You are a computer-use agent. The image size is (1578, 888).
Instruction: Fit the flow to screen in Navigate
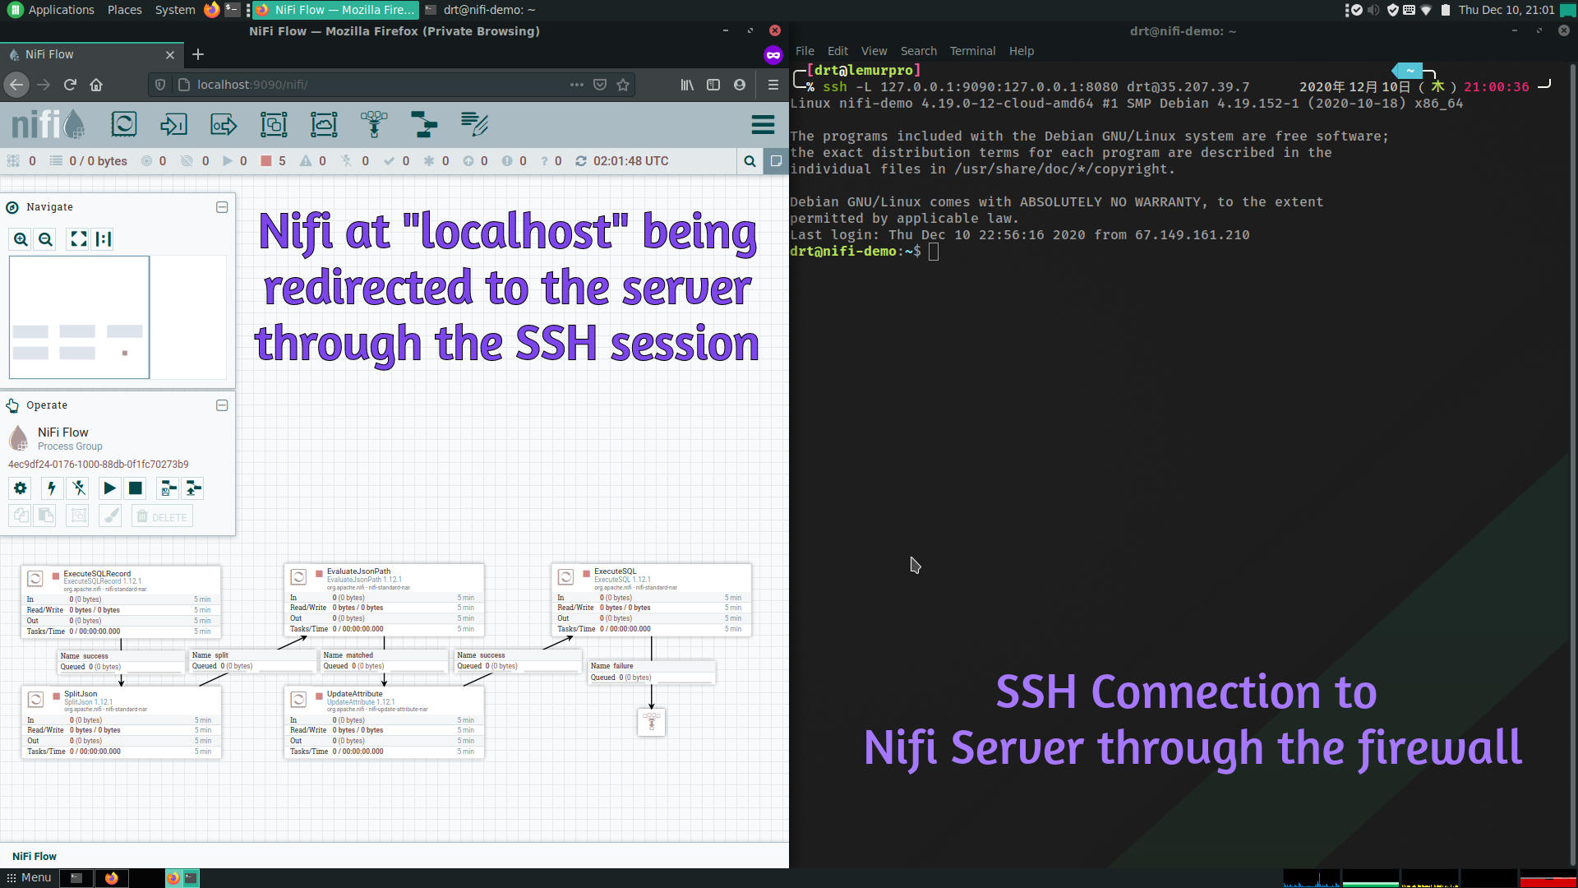[x=78, y=239]
